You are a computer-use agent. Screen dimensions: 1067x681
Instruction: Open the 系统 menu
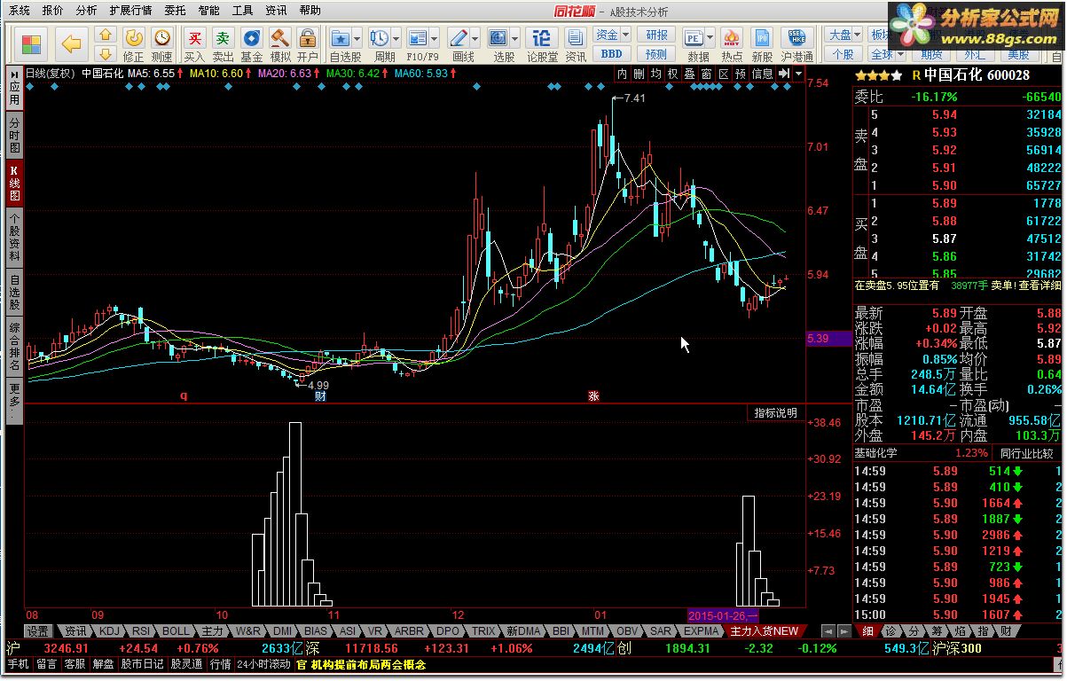(x=20, y=11)
